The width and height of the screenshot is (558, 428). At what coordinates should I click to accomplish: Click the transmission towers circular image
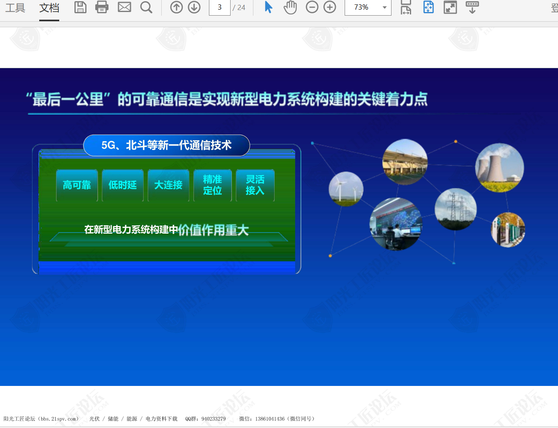point(456,209)
